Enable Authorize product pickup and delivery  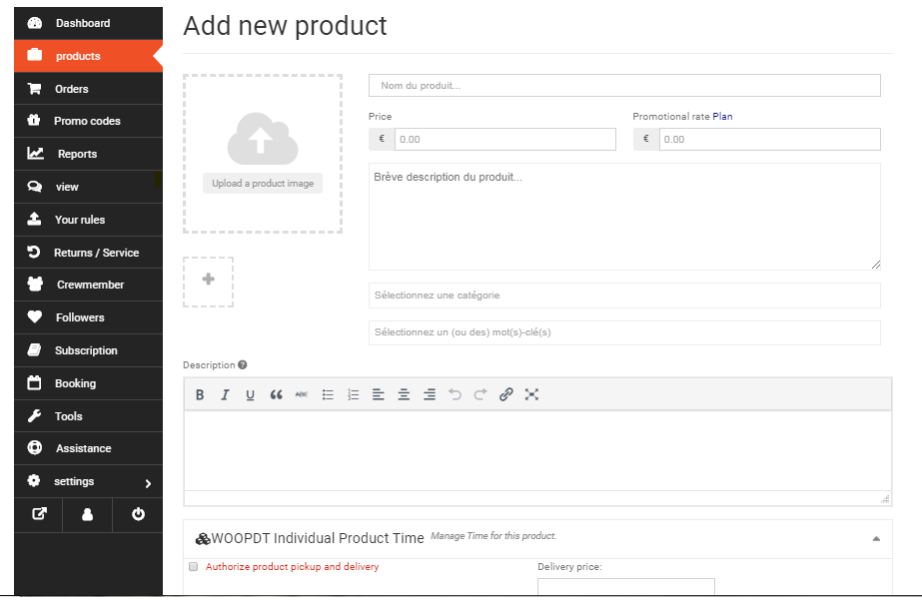point(193,567)
